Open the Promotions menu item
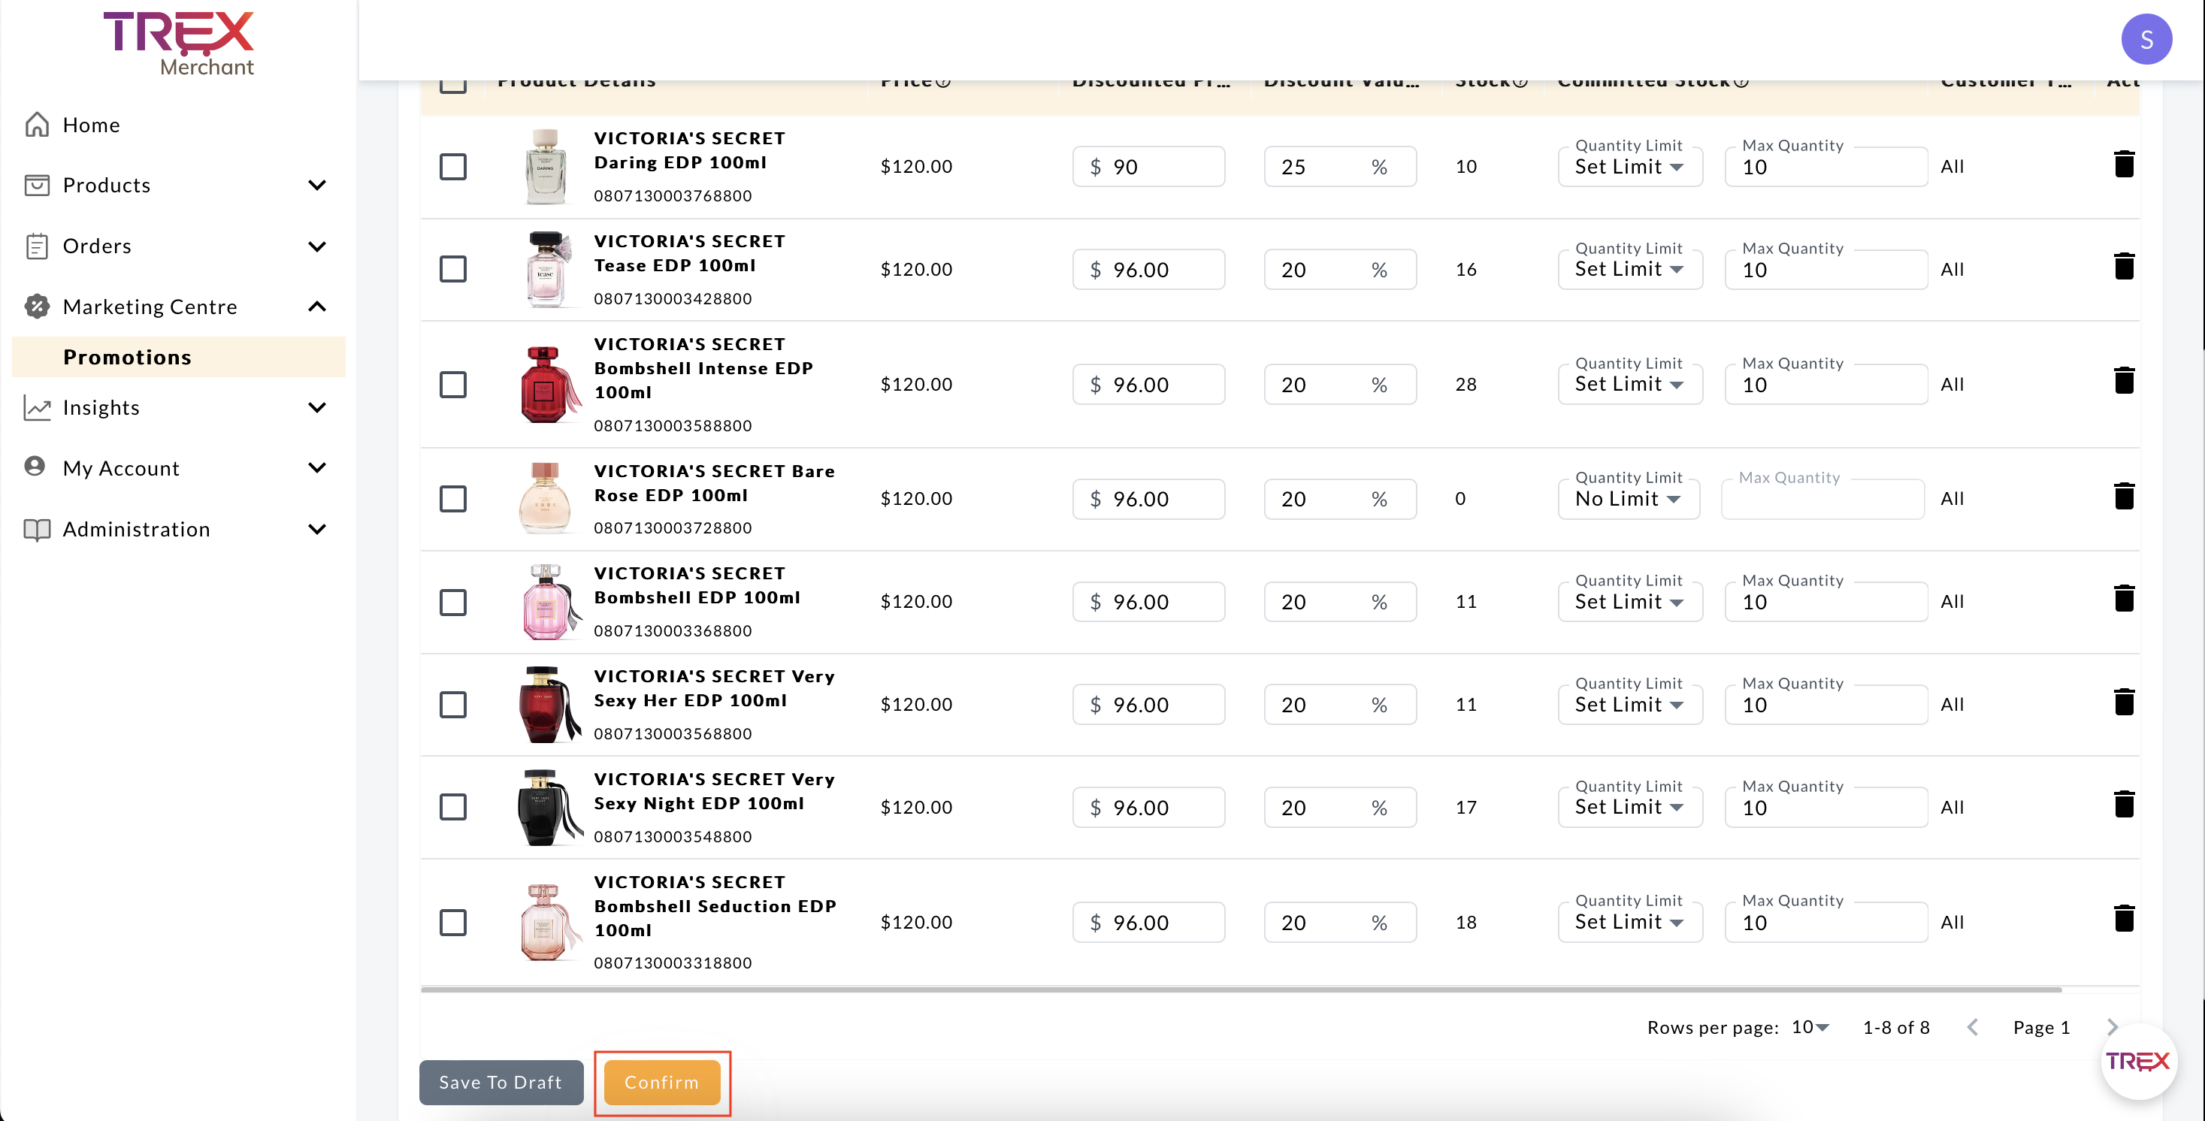2205x1121 pixels. [x=128, y=357]
